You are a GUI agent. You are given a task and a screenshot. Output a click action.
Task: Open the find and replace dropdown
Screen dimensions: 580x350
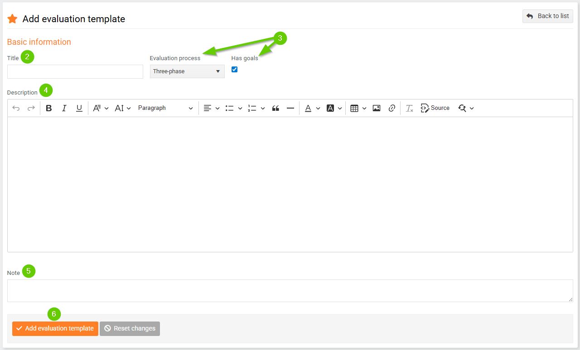click(x=466, y=108)
